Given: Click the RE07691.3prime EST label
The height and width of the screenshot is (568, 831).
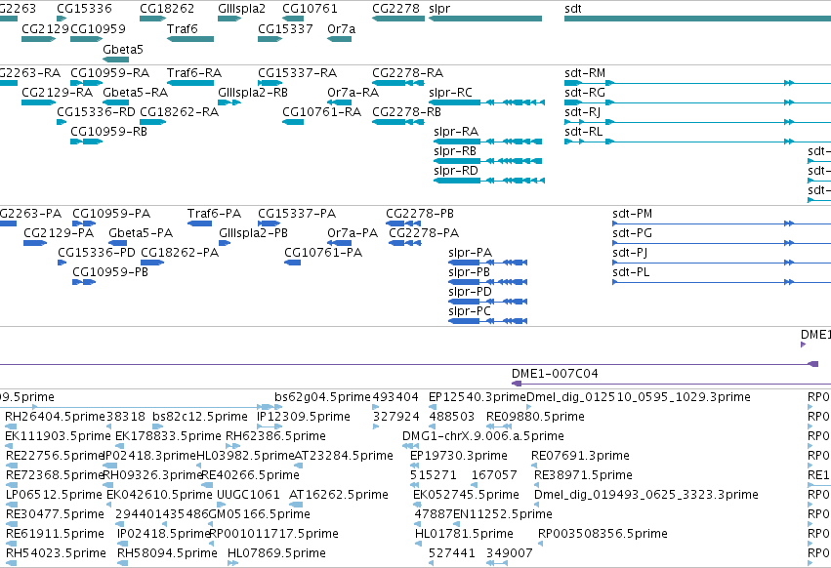Looking at the screenshot, I should click(x=580, y=456).
